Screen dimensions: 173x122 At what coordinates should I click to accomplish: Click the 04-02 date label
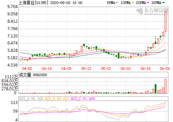pyautogui.click(x=27, y=69)
